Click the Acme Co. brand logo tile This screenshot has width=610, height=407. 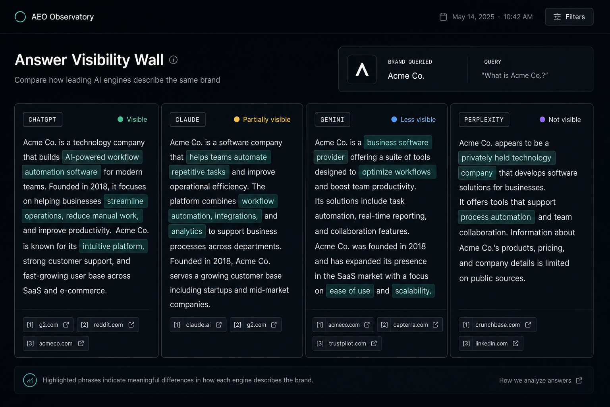pos(362,70)
